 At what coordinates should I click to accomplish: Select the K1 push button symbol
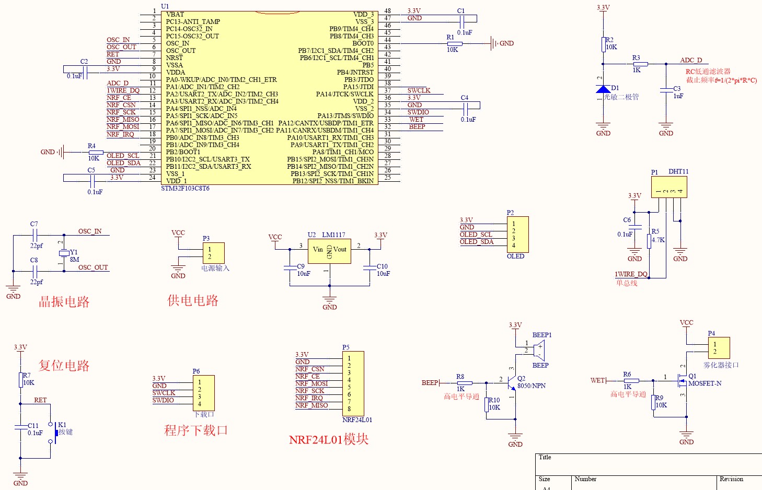pyautogui.click(x=53, y=433)
